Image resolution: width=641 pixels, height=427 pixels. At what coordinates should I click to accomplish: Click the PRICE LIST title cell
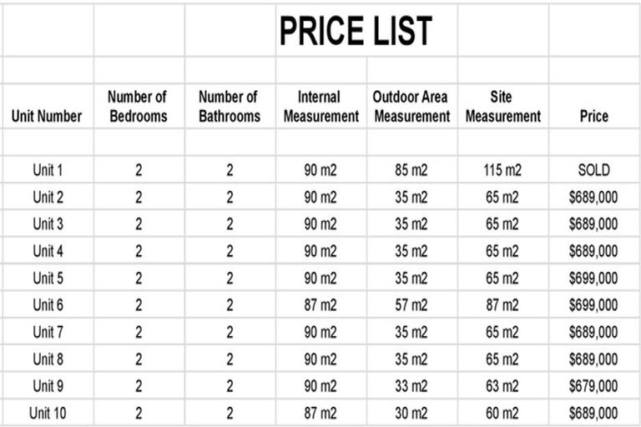point(356,31)
